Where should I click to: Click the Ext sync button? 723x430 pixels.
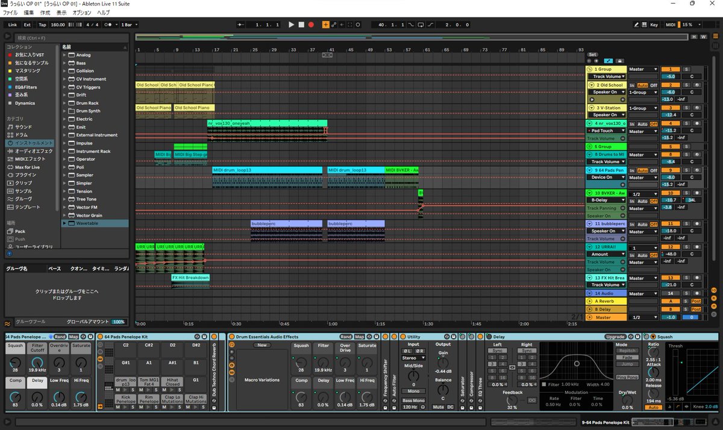coord(27,25)
